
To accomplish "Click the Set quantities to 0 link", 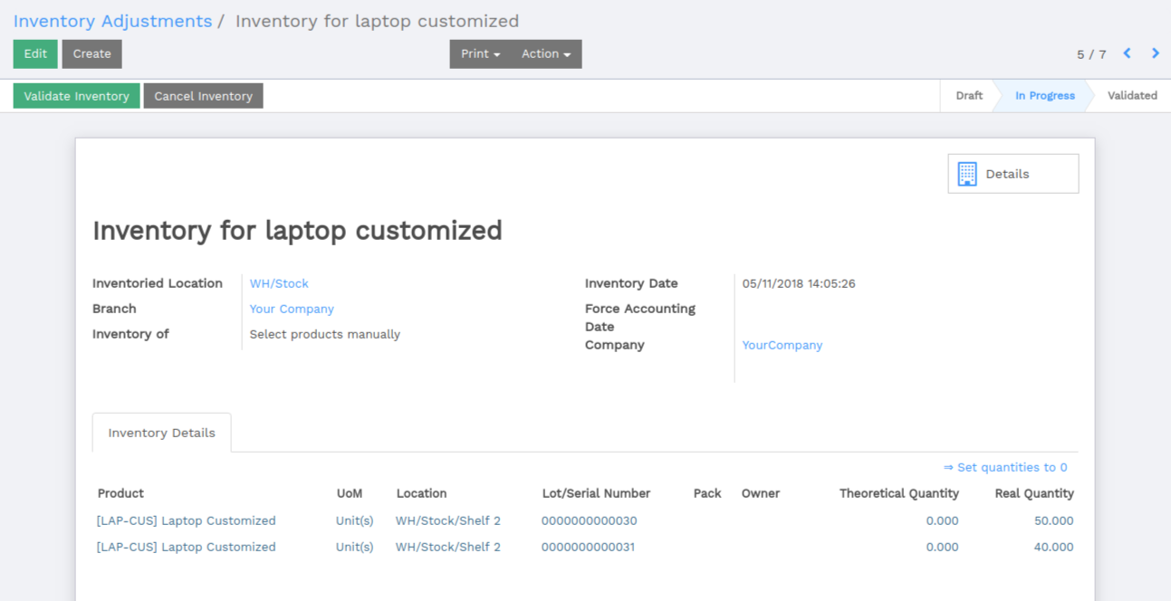I will [x=1005, y=467].
